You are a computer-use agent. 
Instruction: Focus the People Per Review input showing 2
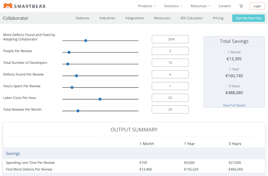(x=170, y=51)
